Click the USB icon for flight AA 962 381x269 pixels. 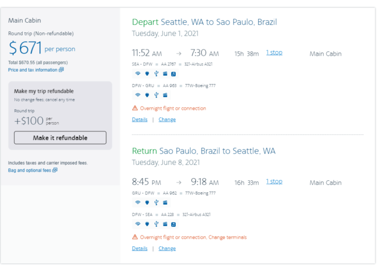pos(156,202)
